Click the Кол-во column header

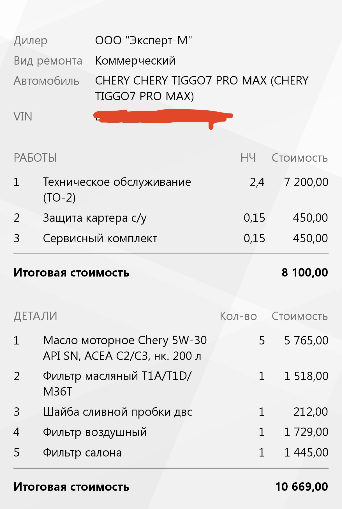[238, 316]
